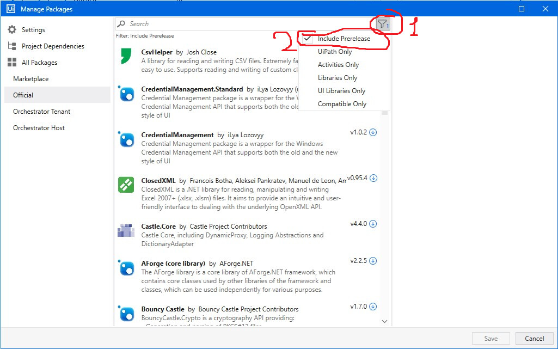Click the CredentialManagement.Standard package icon

click(x=126, y=94)
